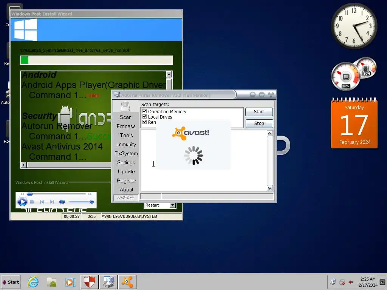Start the Autorun Virus Remover scan
Image resolution: width=387 pixels, height=290 pixels.
pyautogui.click(x=259, y=112)
